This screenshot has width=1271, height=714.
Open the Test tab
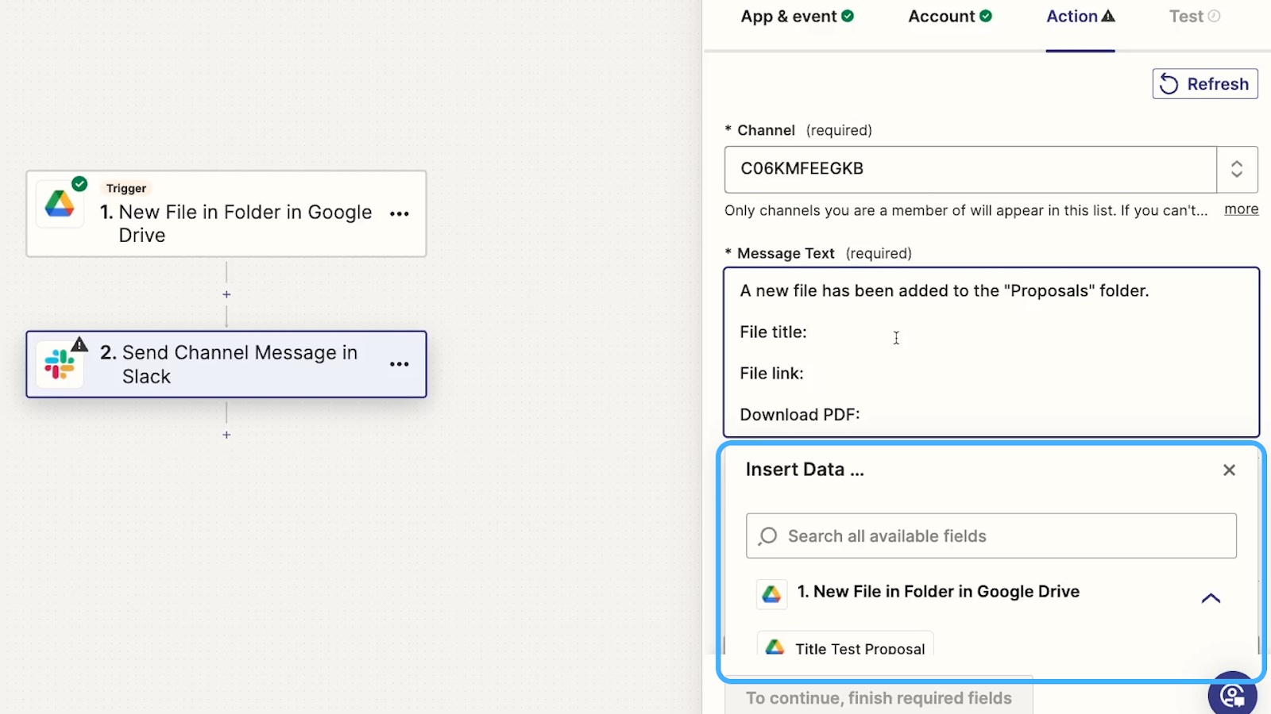point(1194,17)
